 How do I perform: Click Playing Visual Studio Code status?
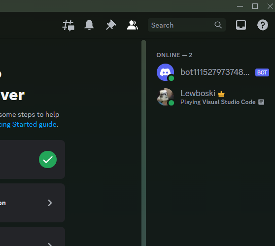tap(218, 102)
